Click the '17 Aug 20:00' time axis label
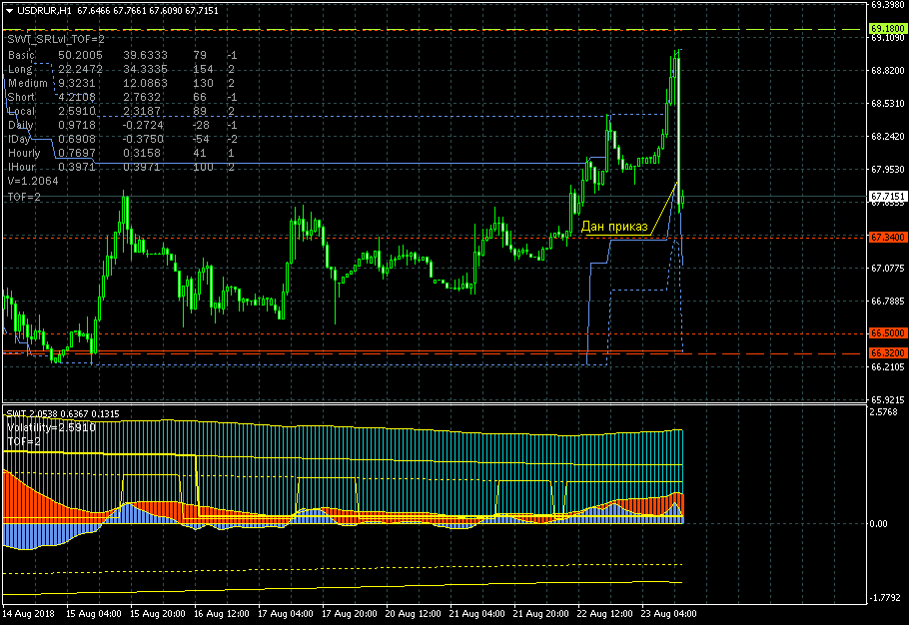This screenshot has height=625, width=909. point(351,613)
